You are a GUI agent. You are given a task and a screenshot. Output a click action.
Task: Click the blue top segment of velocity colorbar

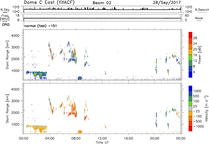[190, 88]
